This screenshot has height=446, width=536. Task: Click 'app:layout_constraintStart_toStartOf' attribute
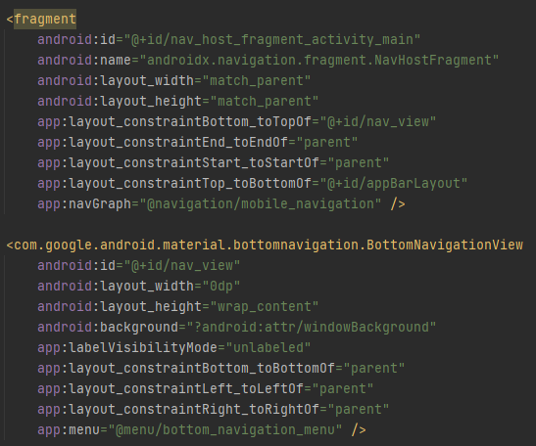point(178,162)
